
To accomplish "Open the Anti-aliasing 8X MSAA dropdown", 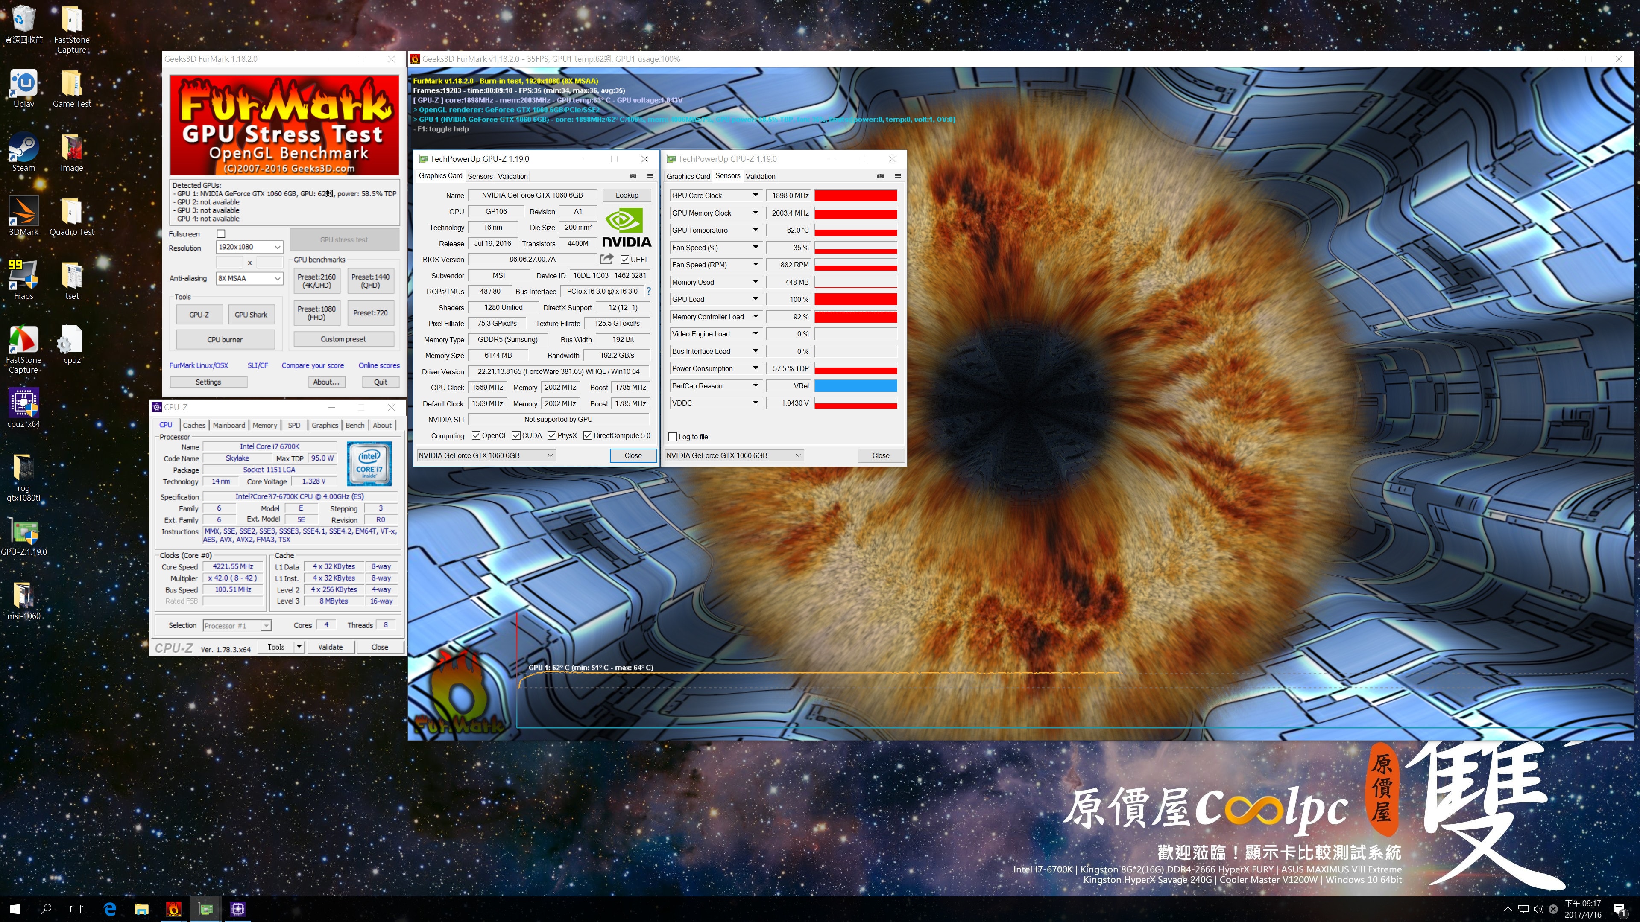I will point(249,278).
